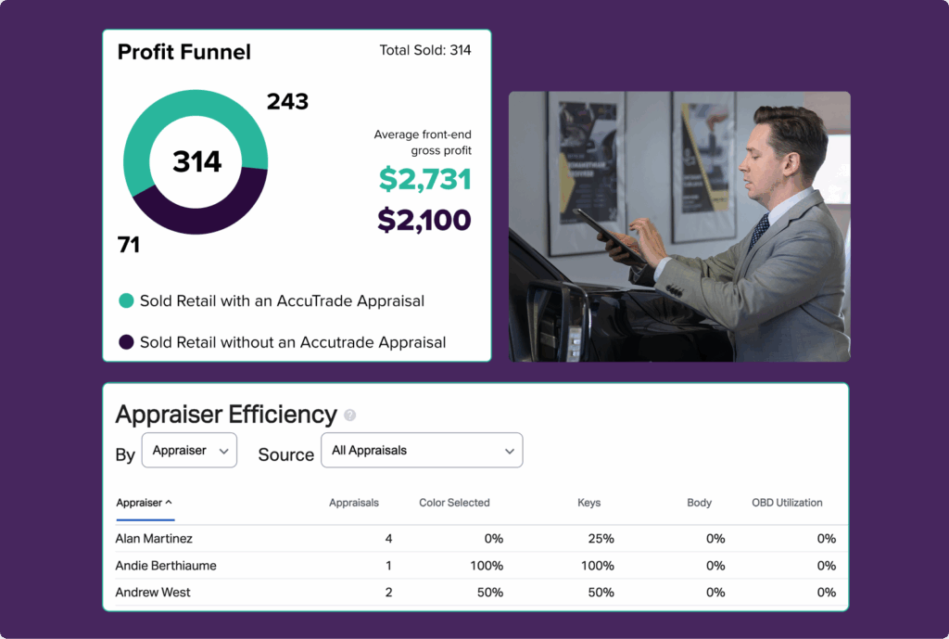Click the teal $2,731 gross profit value
This screenshot has width=949, height=639.
point(424,179)
